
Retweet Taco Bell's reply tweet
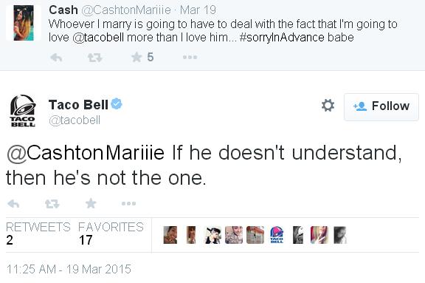click(52, 204)
